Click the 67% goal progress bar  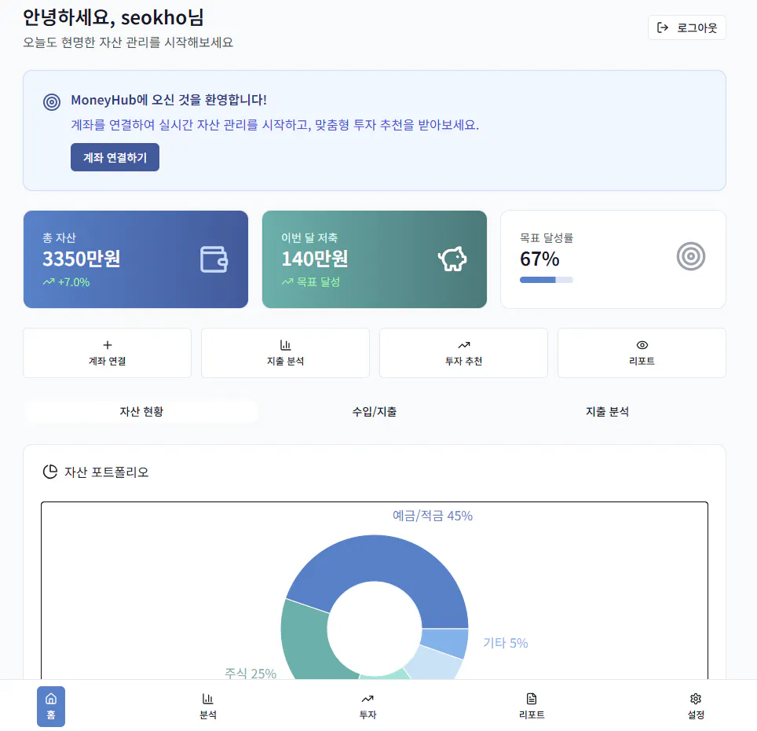pos(546,279)
